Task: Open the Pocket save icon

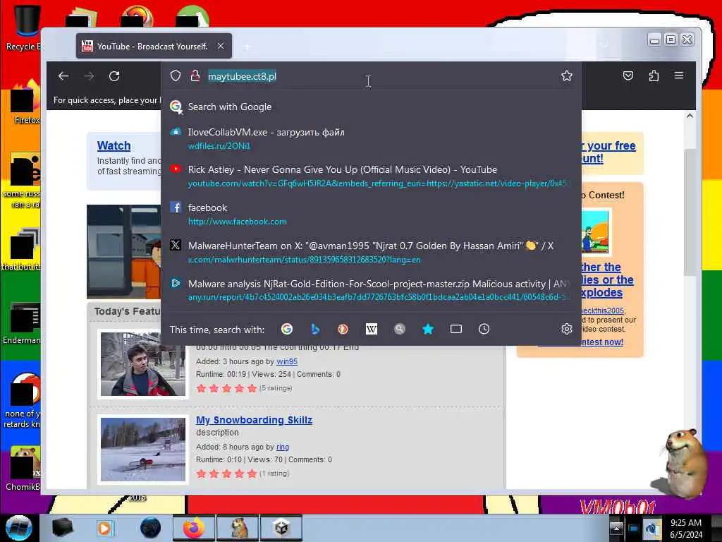Action: point(628,76)
